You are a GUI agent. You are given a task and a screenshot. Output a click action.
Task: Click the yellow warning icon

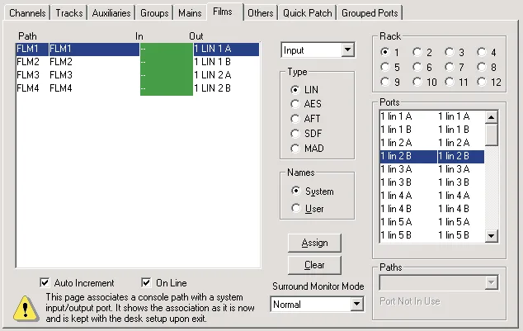click(26, 309)
